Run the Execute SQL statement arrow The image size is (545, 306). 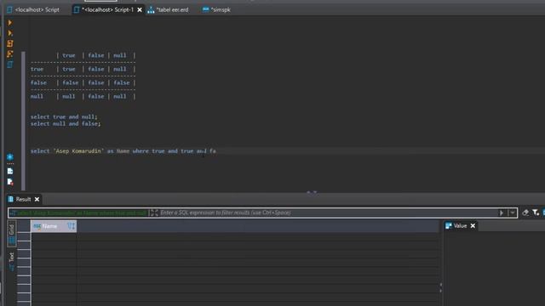coord(9,23)
